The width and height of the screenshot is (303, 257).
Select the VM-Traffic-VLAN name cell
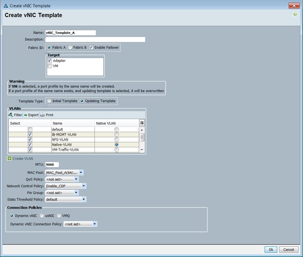[73, 150]
